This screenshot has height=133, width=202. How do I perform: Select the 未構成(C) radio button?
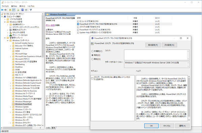[92, 51]
